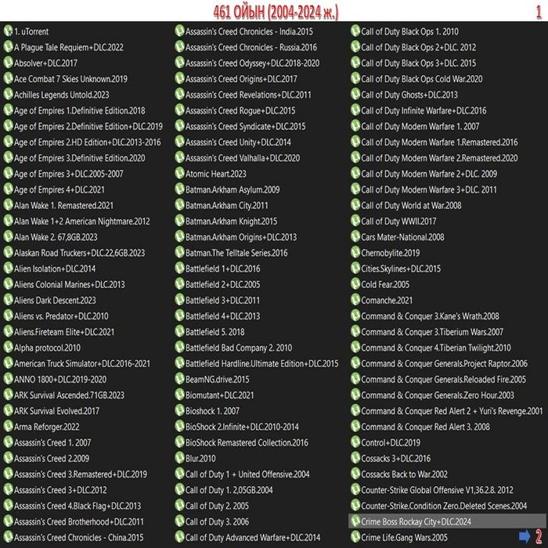Click the torrent icon beside Chernobylite.2019

click(355, 252)
